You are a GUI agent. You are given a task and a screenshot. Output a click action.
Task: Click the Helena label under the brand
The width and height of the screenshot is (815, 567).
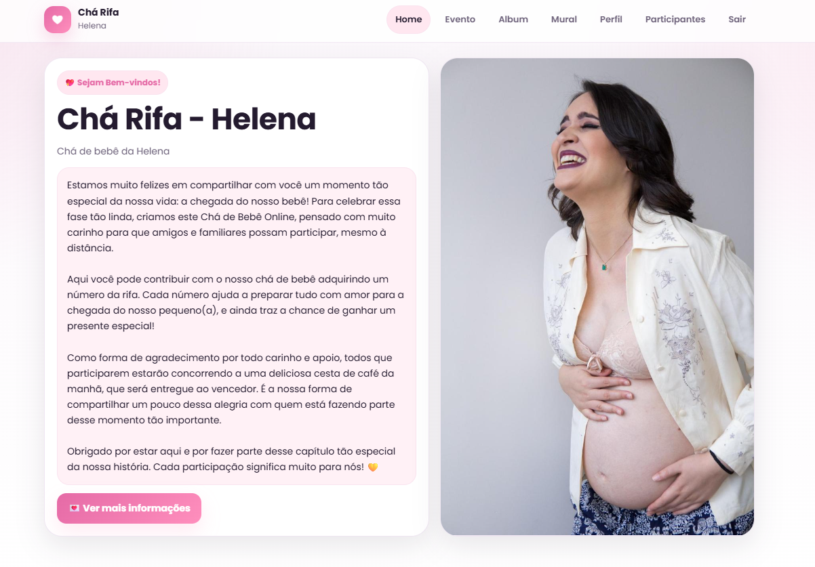click(x=92, y=26)
